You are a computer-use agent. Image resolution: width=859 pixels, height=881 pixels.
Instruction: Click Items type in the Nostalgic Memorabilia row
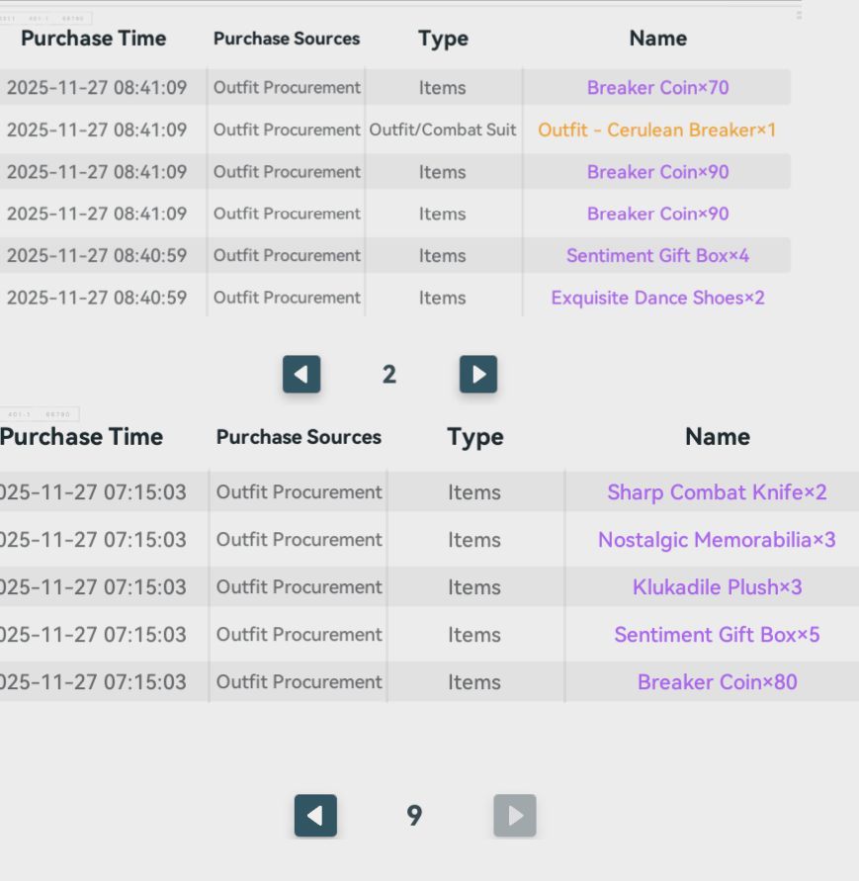click(474, 540)
